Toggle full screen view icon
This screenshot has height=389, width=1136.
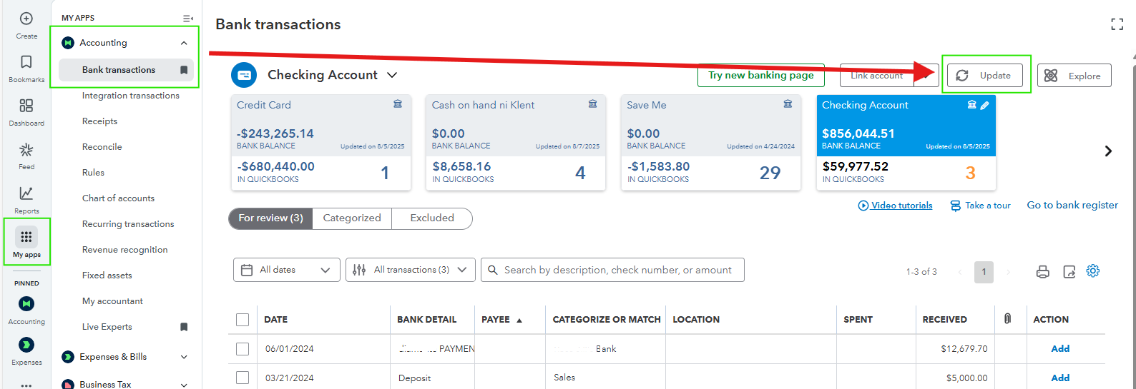point(1117,25)
